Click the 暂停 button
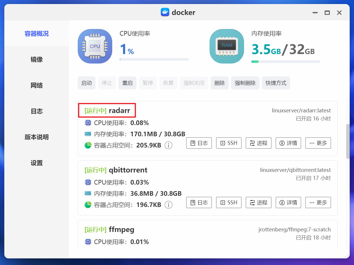 pyautogui.click(x=148, y=83)
